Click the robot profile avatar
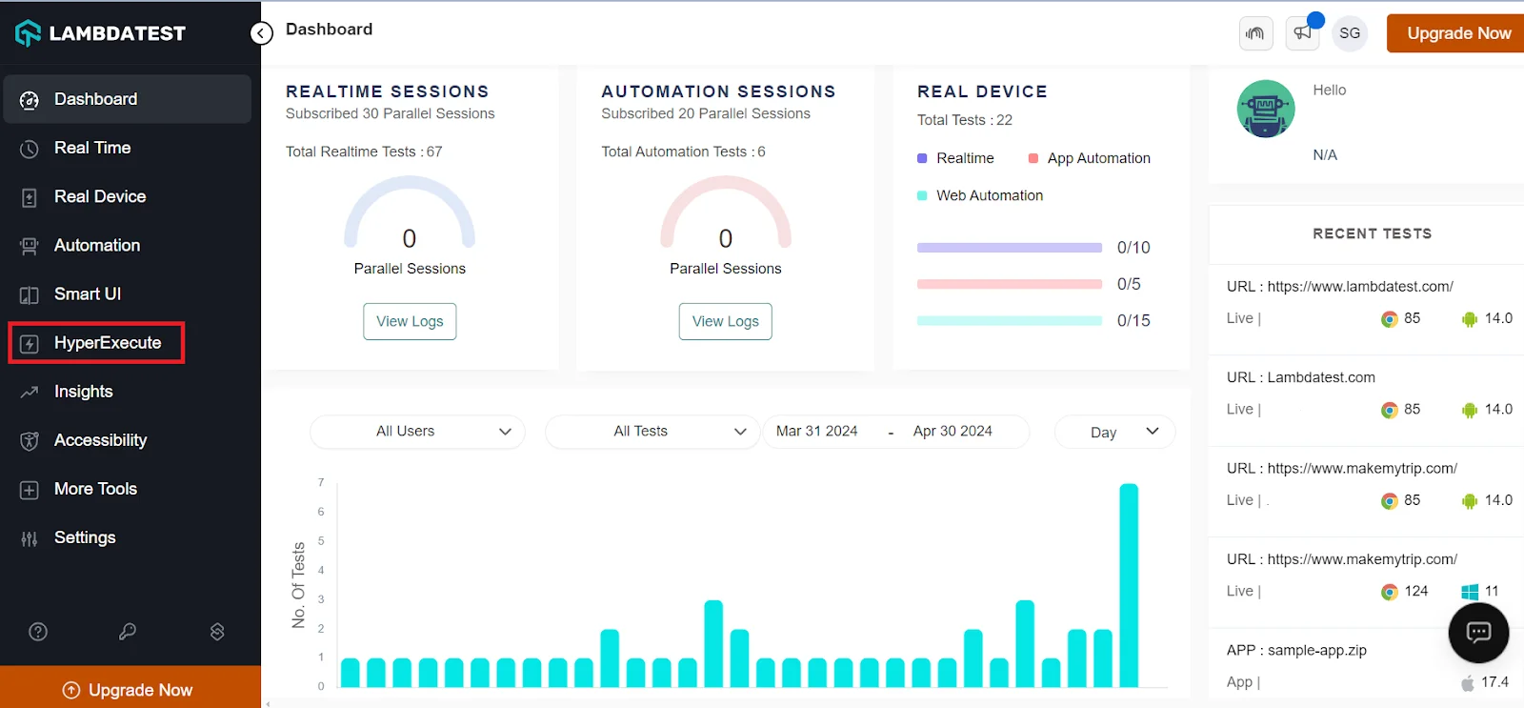 coord(1265,109)
